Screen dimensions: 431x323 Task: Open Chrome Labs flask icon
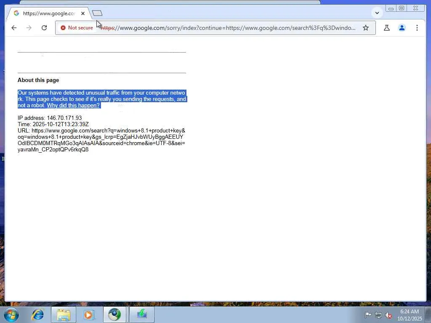coord(387,28)
